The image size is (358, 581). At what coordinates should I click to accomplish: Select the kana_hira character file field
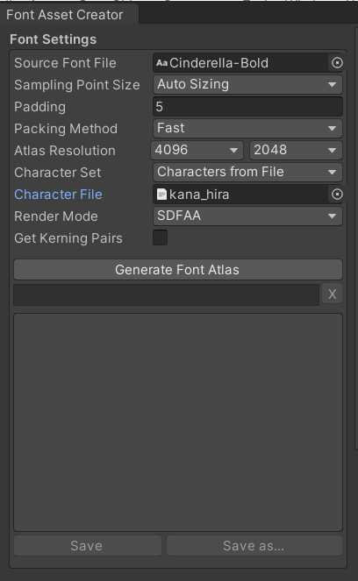coord(240,195)
